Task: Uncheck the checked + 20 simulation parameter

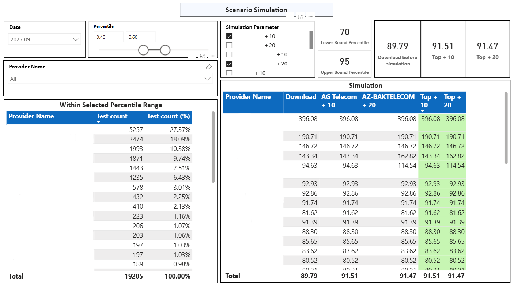Action: pyautogui.click(x=229, y=64)
